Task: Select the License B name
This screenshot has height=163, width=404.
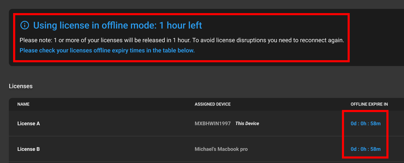Action: click(x=29, y=149)
